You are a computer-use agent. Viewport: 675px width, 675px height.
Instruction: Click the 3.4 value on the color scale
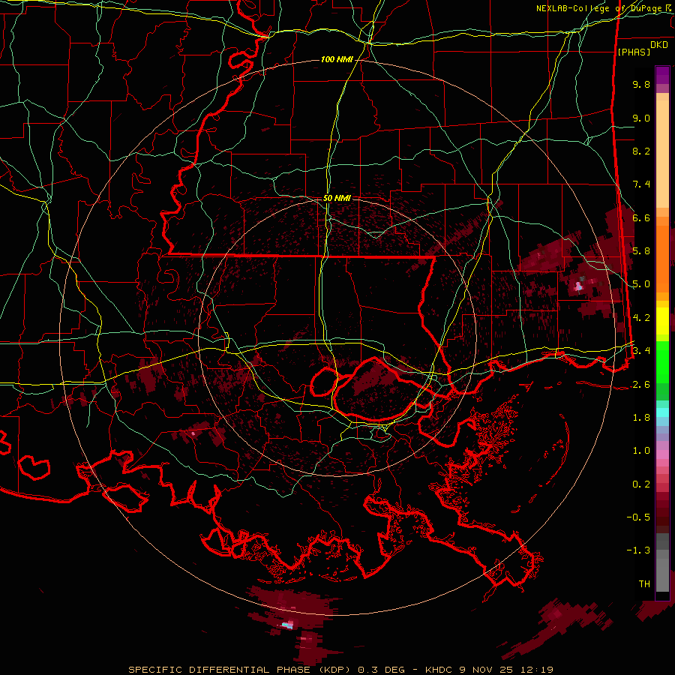pos(641,351)
